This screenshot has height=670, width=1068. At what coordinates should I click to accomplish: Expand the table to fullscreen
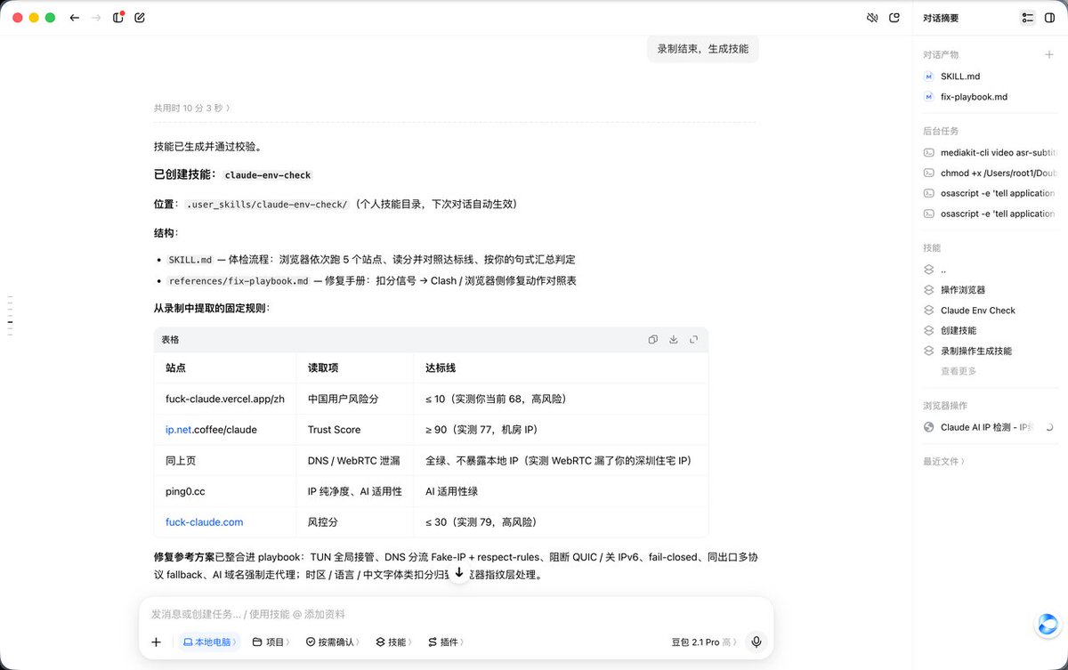pos(694,340)
